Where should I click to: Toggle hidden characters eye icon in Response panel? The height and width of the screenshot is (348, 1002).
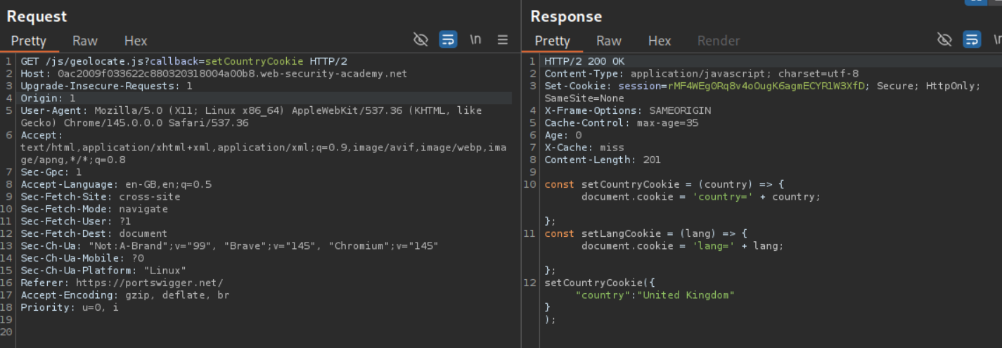click(944, 40)
